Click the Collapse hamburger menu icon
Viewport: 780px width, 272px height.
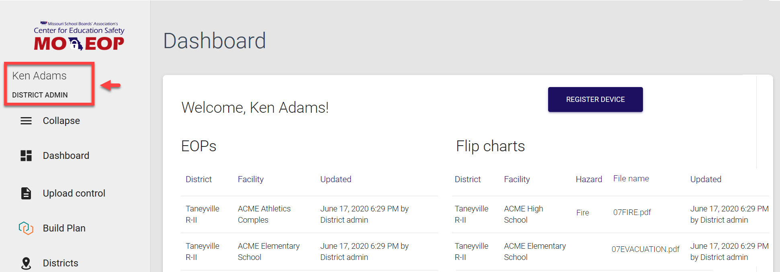click(26, 121)
